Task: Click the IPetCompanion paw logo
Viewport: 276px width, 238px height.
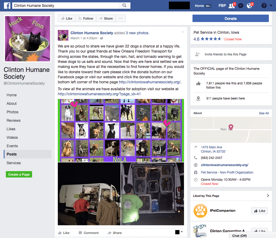Action: point(200,211)
